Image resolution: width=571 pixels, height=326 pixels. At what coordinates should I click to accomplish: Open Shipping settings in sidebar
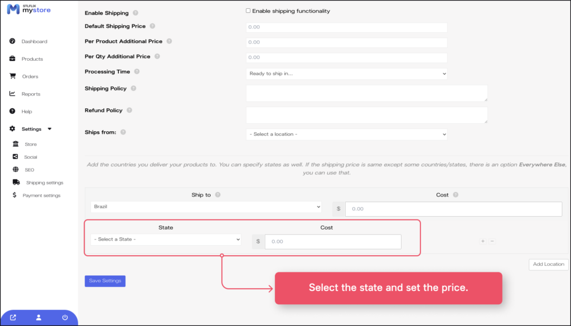tap(44, 183)
